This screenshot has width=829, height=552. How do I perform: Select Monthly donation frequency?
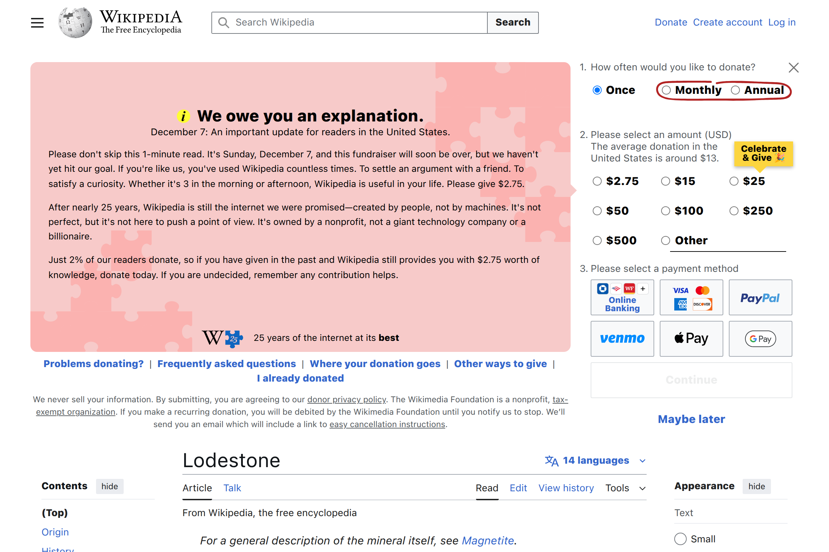pyautogui.click(x=666, y=90)
